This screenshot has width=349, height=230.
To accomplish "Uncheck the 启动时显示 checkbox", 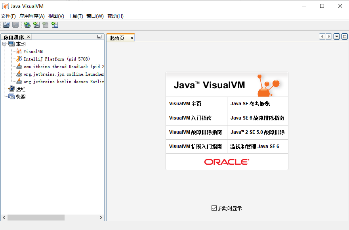I will 214,208.
